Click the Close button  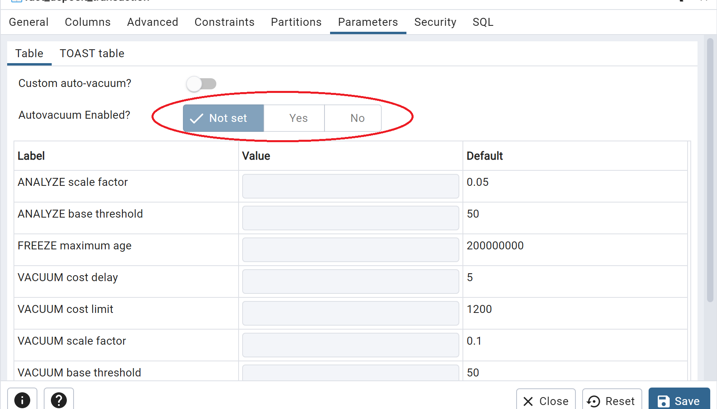pos(546,401)
